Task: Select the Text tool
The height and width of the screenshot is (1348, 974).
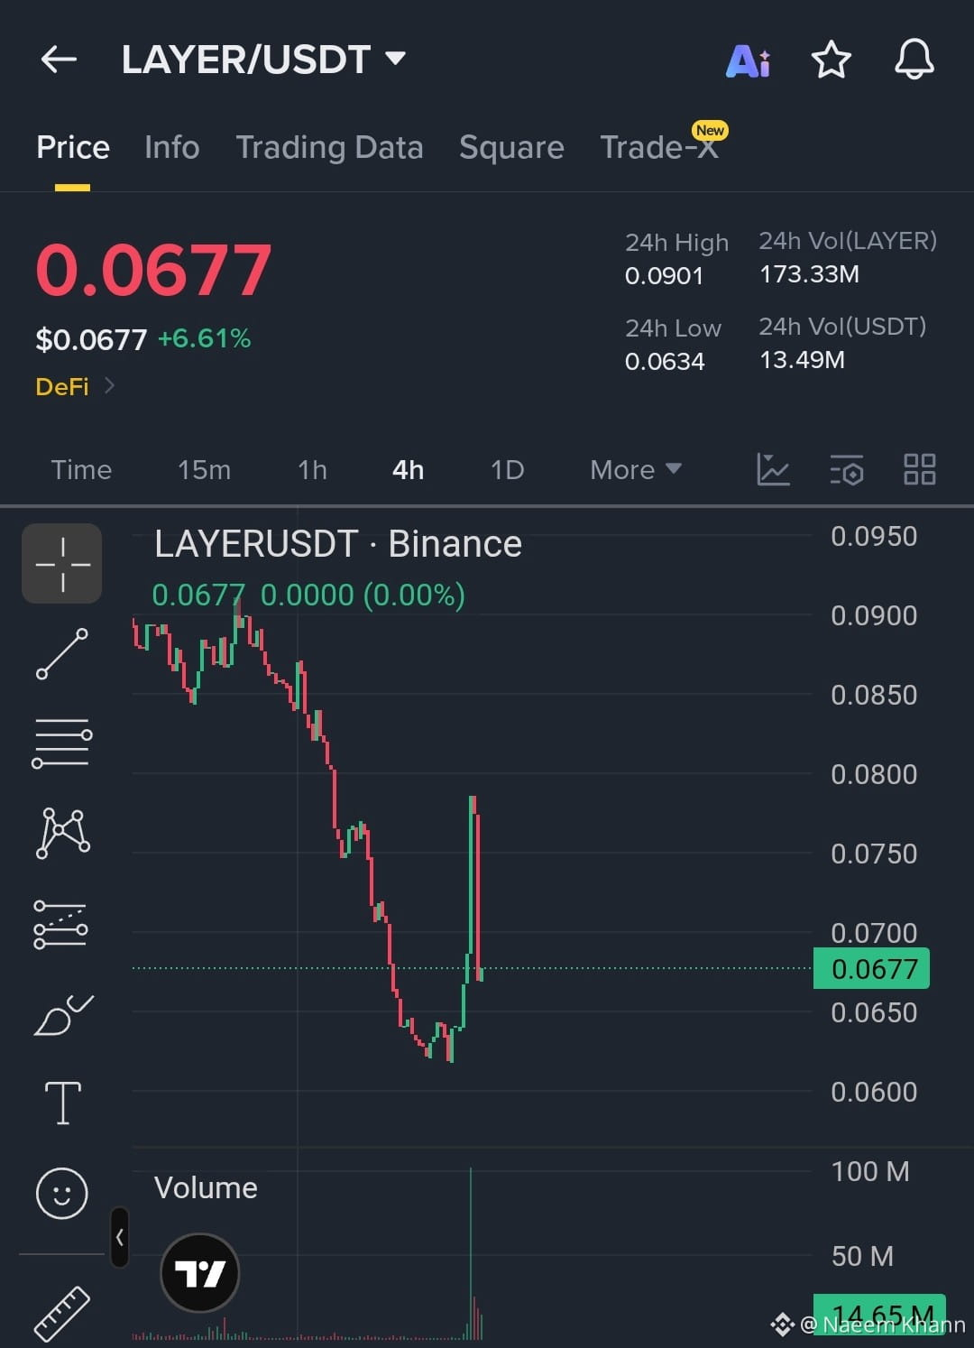Action: click(x=62, y=1103)
